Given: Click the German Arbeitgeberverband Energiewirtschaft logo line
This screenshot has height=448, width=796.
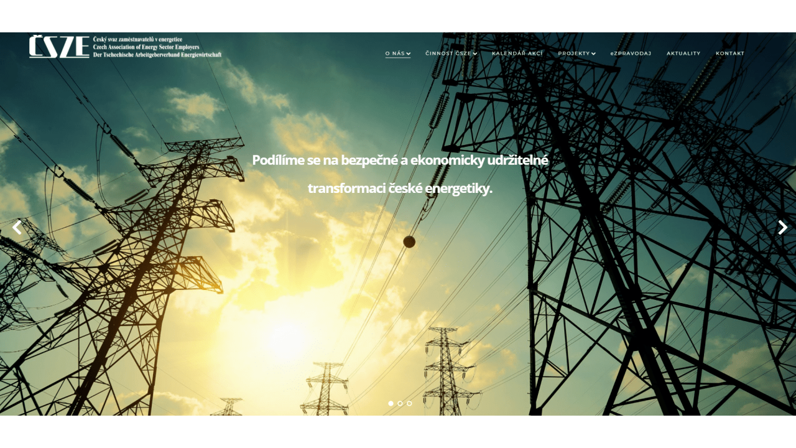Looking at the screenshot, I should [x=157, y=55].
